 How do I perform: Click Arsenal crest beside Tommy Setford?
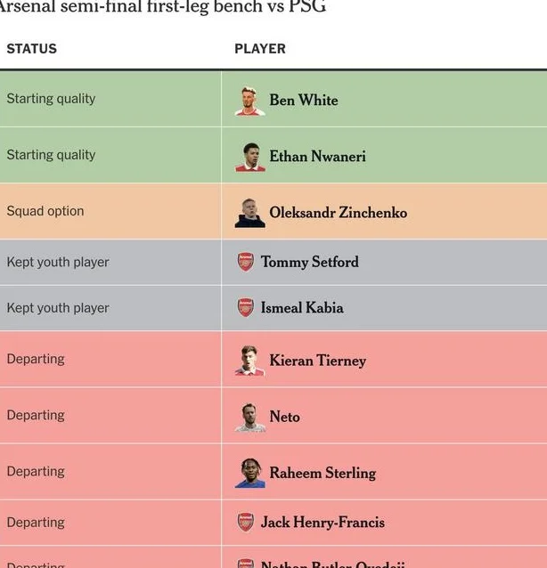coord(245,262)
